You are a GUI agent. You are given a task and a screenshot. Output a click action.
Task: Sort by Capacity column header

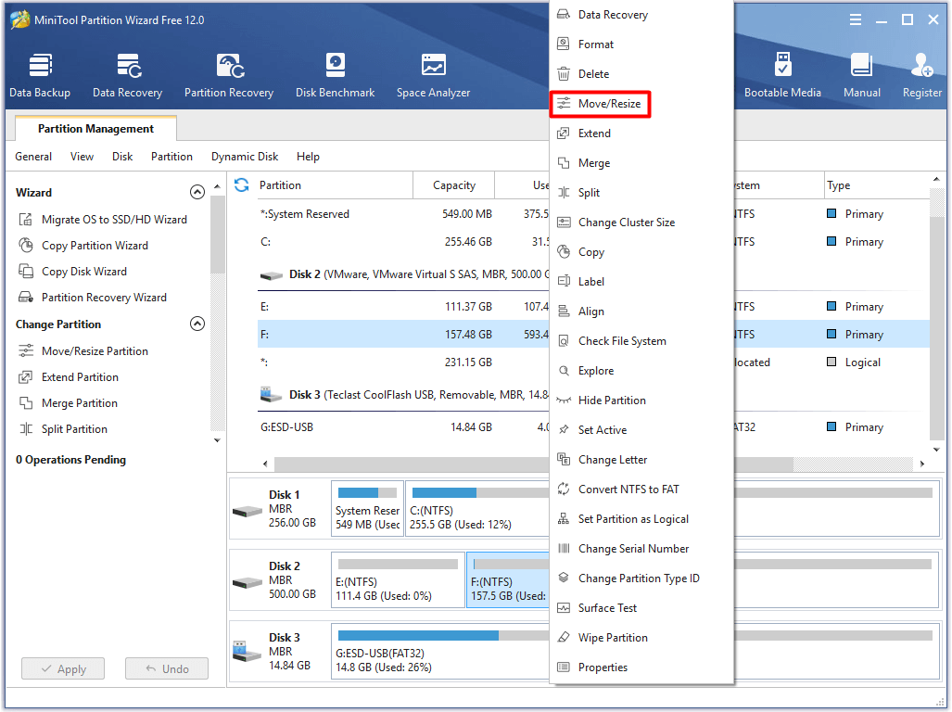tap(453, 185)
